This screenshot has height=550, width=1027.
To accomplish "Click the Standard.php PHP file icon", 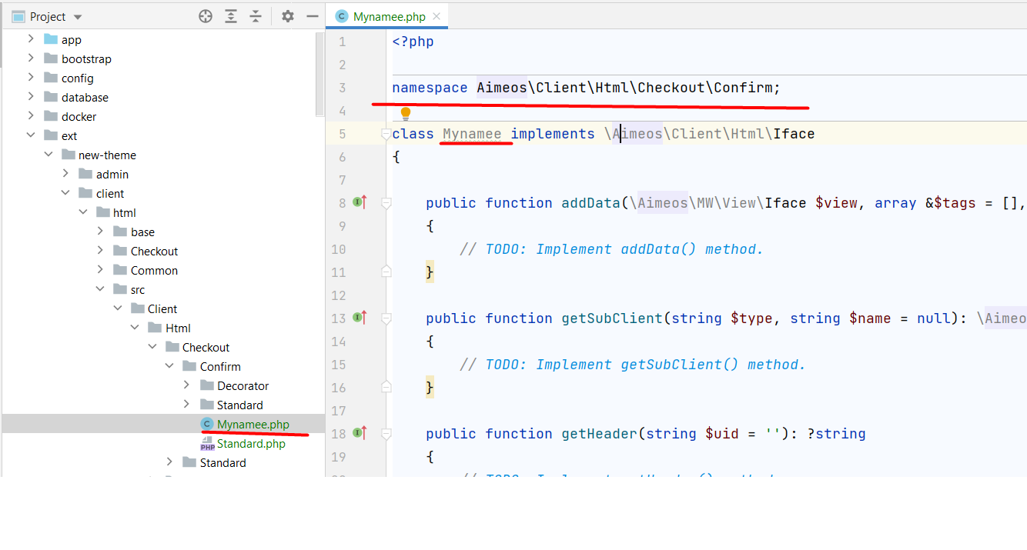I will tap(207, 443).
